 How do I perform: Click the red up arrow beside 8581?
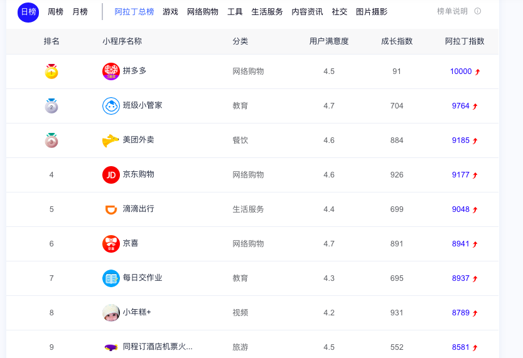475,347
